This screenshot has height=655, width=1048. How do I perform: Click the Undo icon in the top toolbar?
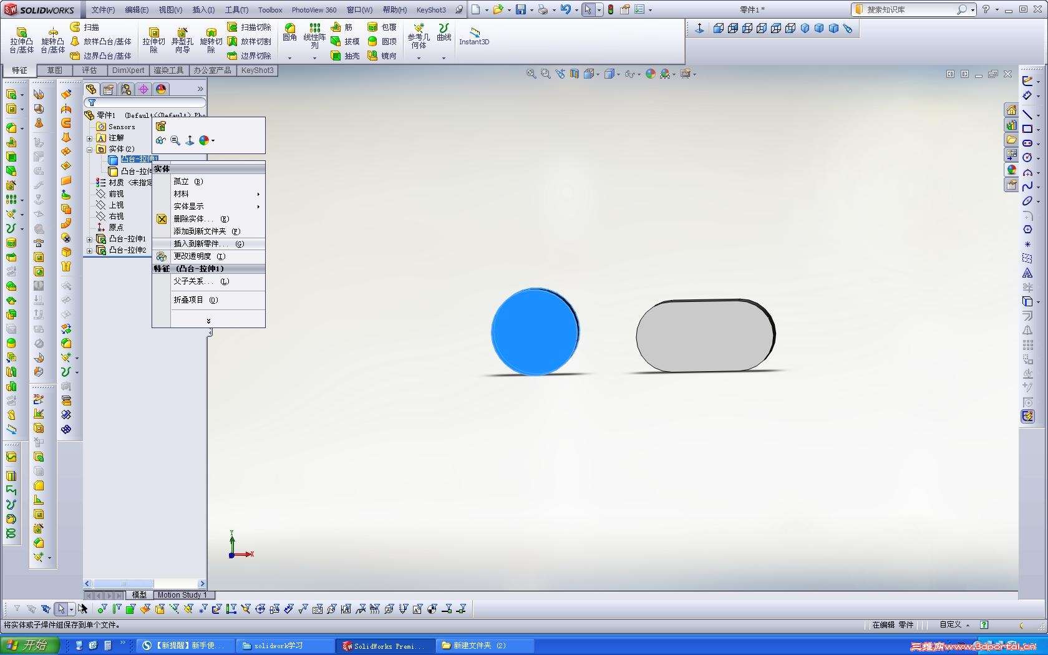click(565, 9)
